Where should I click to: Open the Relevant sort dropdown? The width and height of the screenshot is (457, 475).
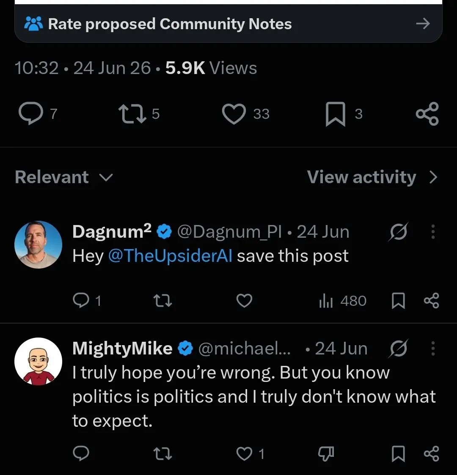[64, 177]
